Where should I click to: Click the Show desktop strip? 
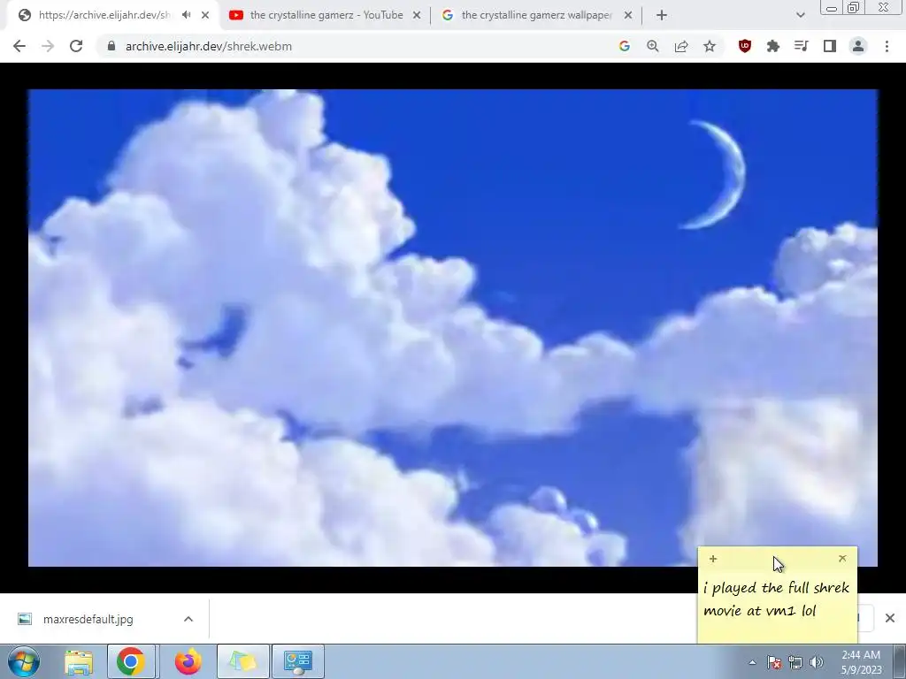(x=900, y=661)
